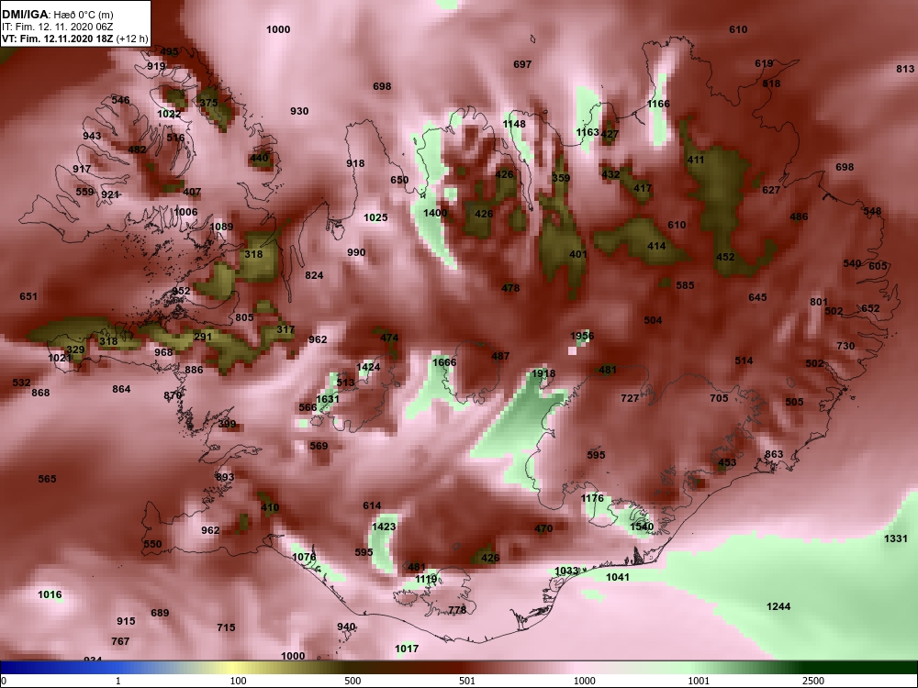Click the 1331 value over the sea
918x688 pixels.
(x=895, y=538)
